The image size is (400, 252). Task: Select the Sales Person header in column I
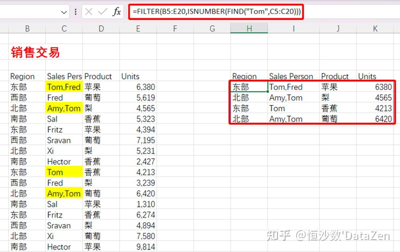click(x=293, y=76)
